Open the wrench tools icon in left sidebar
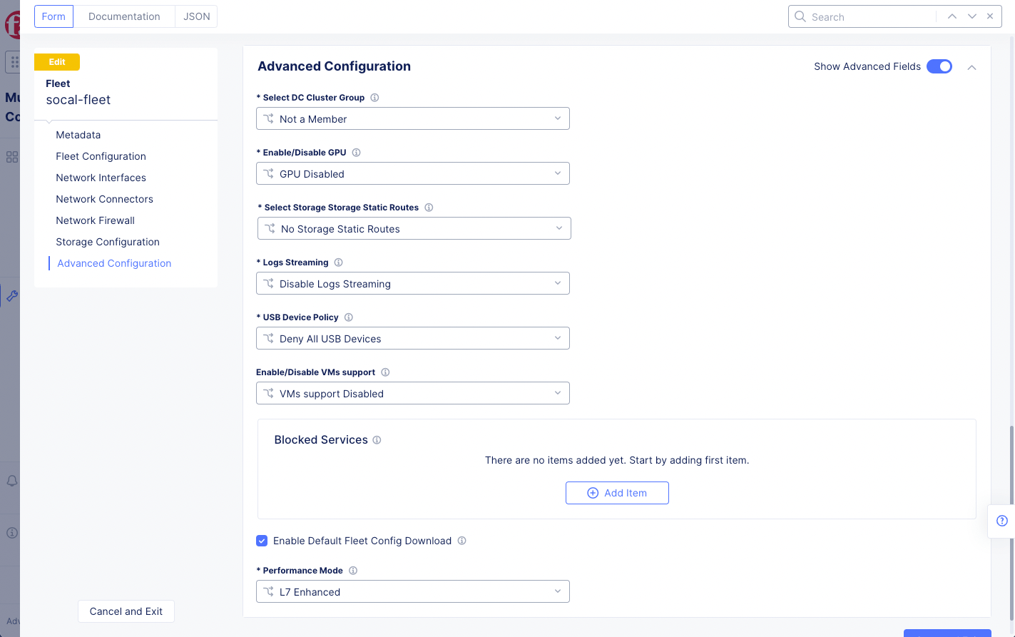 pyautogui.click(x=11, y=295)
